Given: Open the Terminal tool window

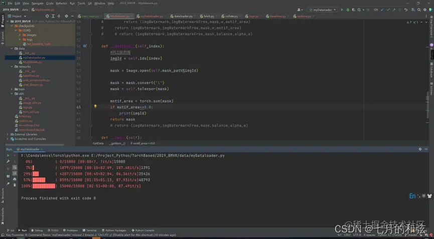Looking at the screenshot, I should [89, 230].
